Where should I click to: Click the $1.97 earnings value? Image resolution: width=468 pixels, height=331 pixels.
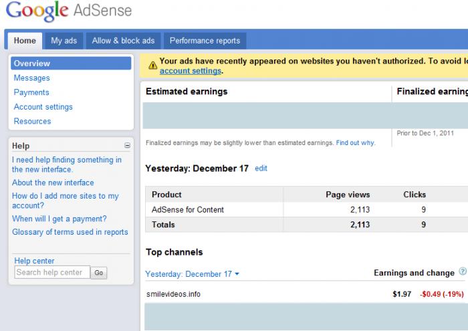402,294
